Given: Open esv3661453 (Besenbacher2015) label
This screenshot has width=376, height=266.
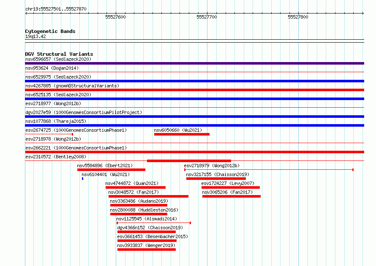Looking at the screenshot, I should click(x=153, y=236).
